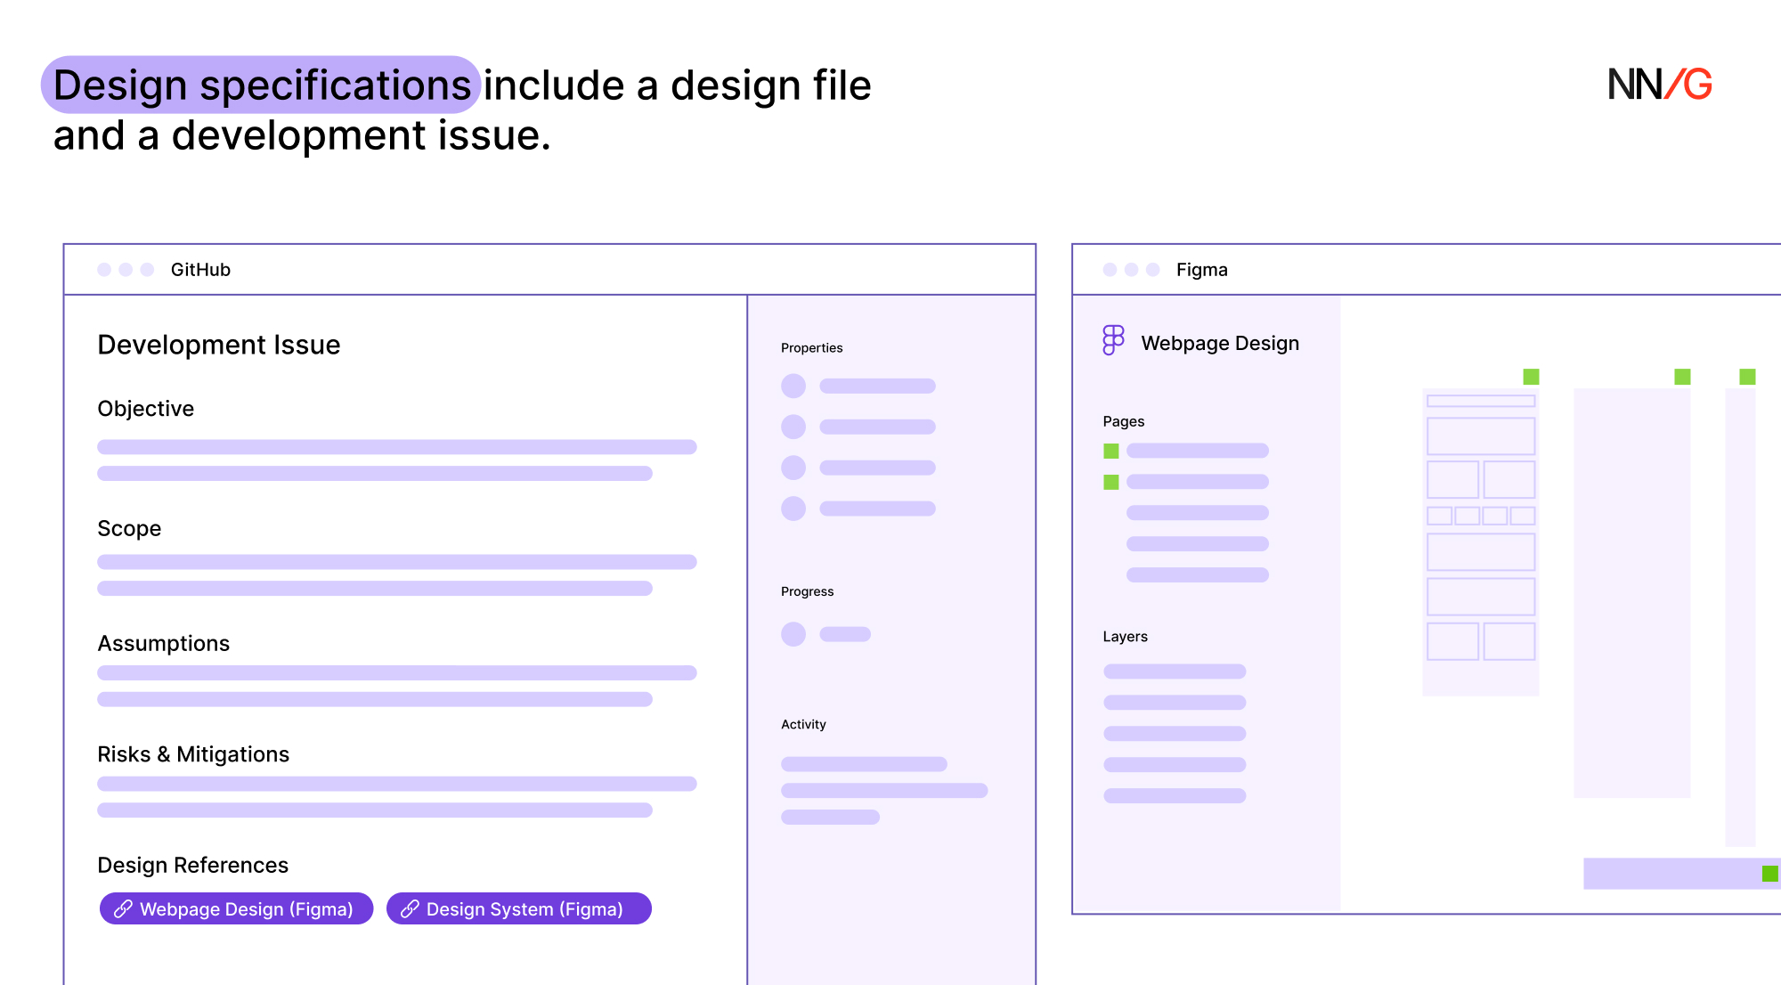The width and height of the screenshot is (1781, 985).
Task: Click second green square under Pages
Action: (x=1110, y=482)
